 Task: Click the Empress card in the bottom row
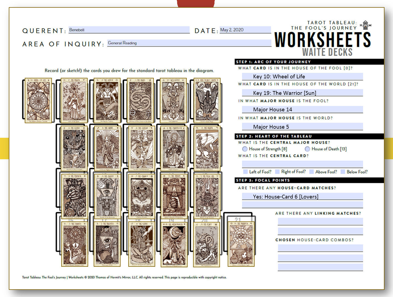pyautogui.click(x=75, y=244)
